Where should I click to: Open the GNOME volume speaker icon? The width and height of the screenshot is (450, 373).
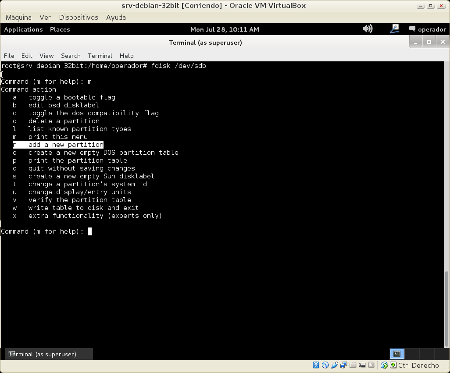(x=367, y=29)
